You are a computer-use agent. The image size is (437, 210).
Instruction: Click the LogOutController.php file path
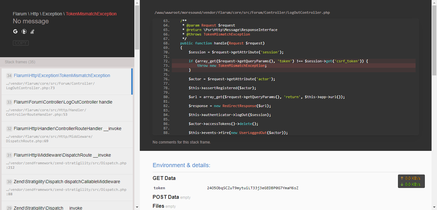pyautogui.click(x=242, y=13)
